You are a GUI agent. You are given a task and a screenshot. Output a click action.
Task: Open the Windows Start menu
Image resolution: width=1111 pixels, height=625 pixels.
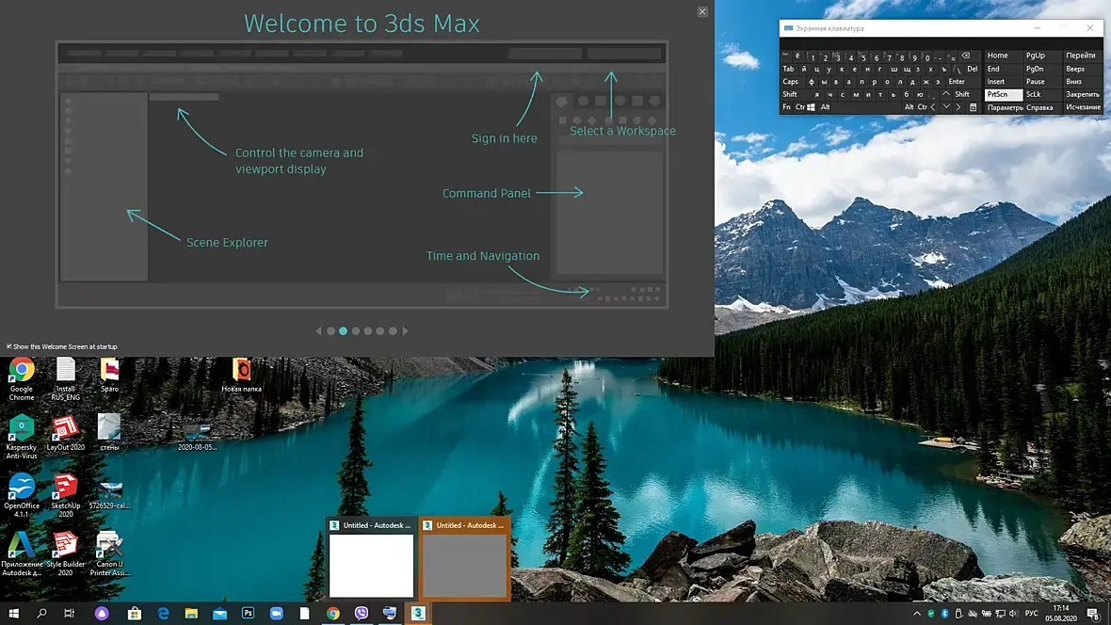[13, 613]
